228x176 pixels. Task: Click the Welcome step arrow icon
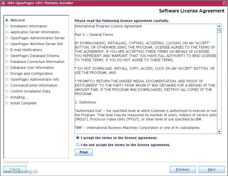[7, 20]
